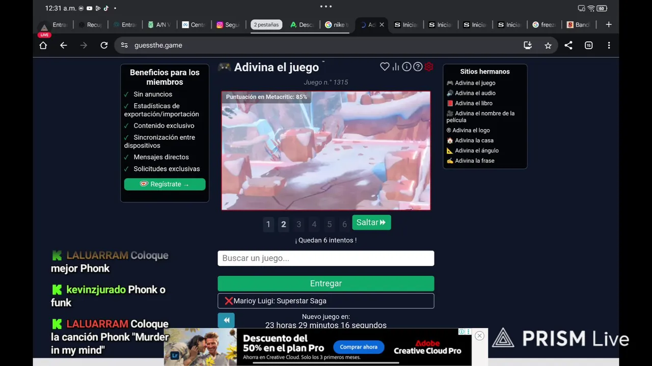Screen dimensions: 652x366
Task: Reload the guessthe.game page
Action: coord(104,45)
